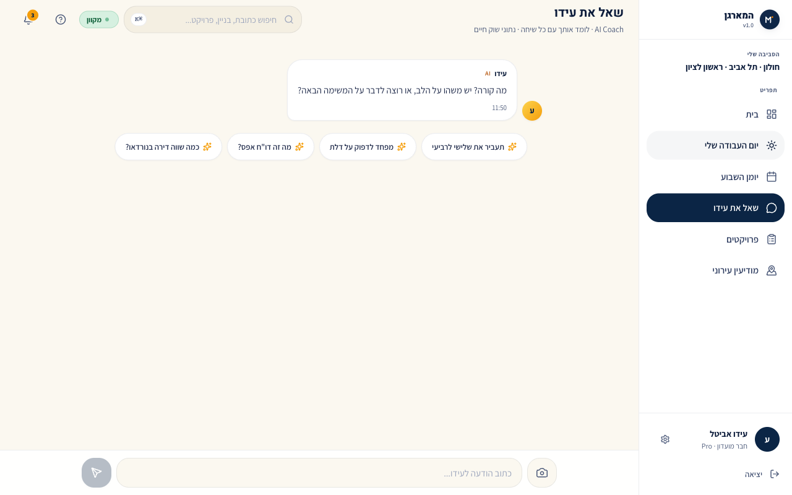Image resolution: width=792 pixels, height=495 pixels.
Task: Click the user name עידו אביטל
Action: [728, 434]
